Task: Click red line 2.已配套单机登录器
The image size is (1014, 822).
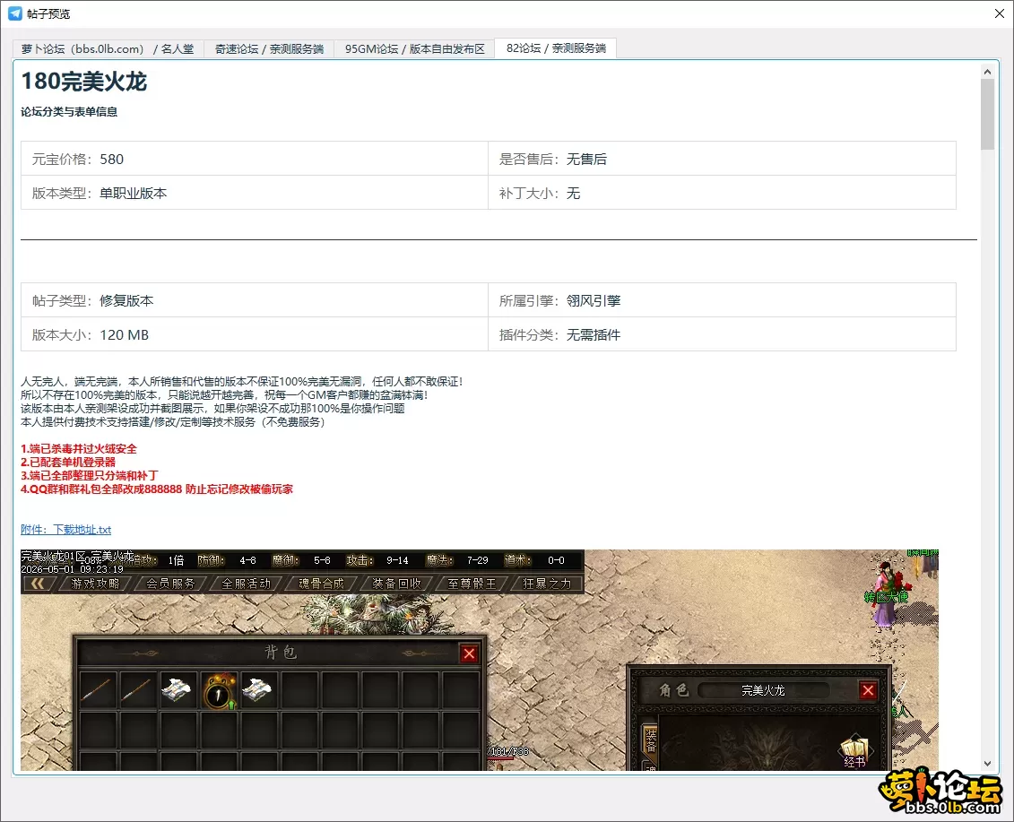Action: [68, 463]
